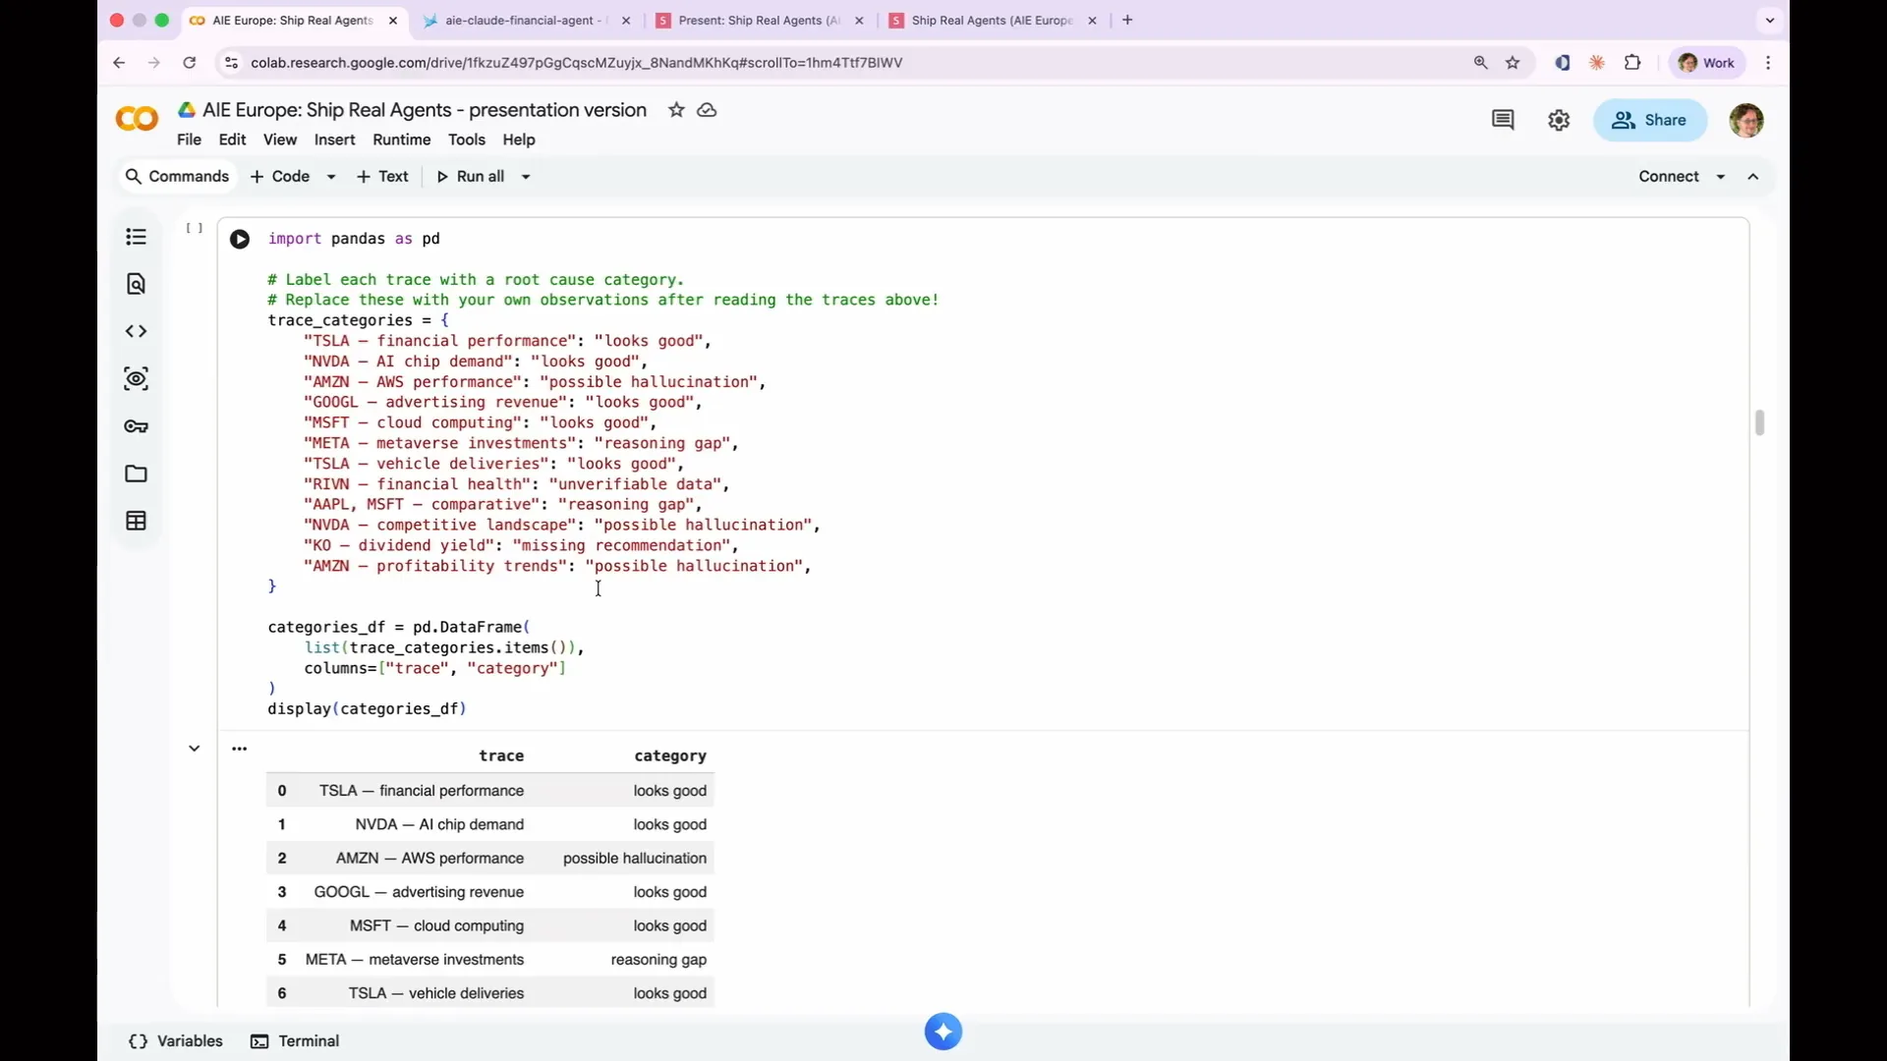Image resolution: width=1887 pixels, height=1061 pixels.
Task: Click the 'reasoning gap' table cell
Action: pos(658,960)
